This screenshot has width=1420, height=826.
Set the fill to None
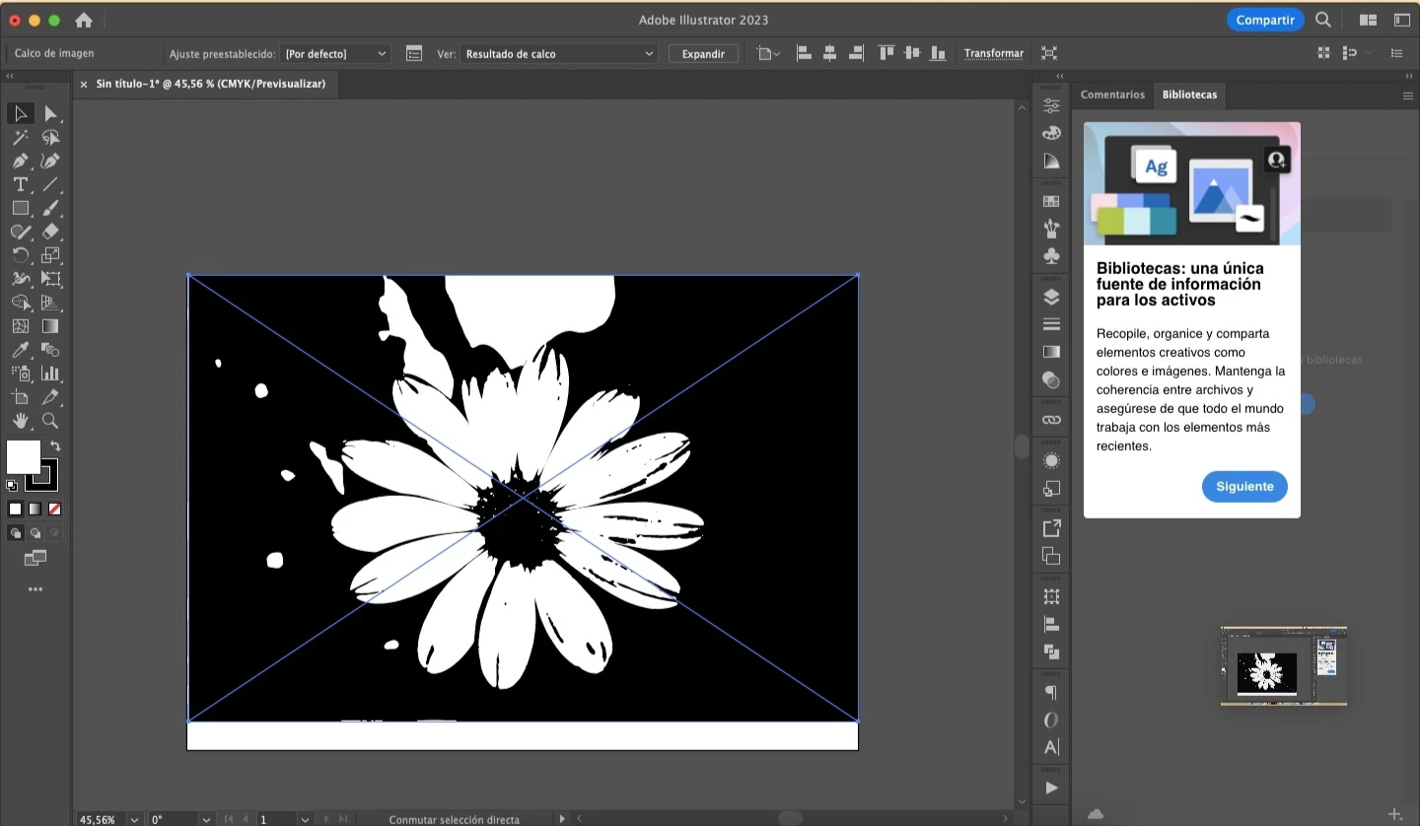tap(55, 510)
